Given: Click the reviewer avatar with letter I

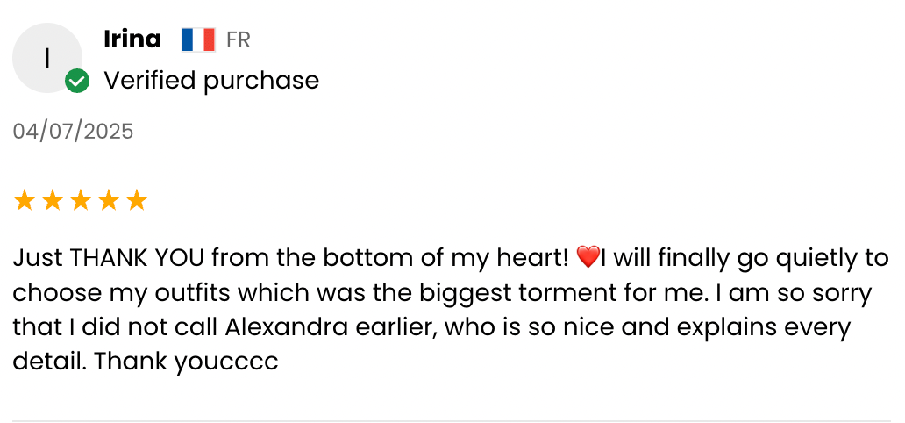Looking at the screenshot, I should [x=46, y=58].
